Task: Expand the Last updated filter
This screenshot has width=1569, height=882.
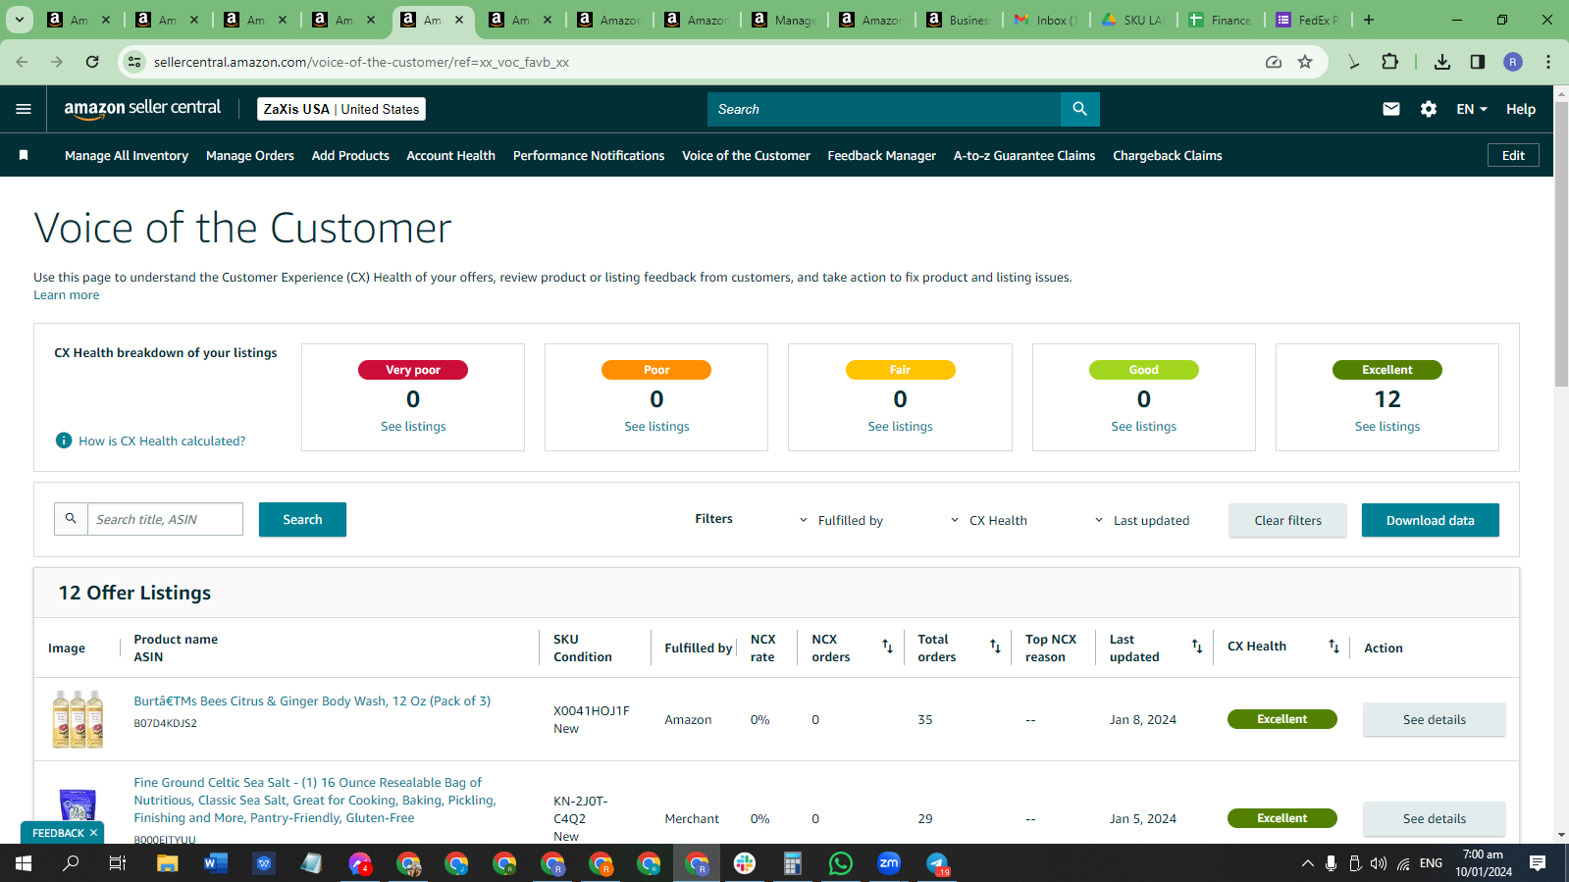Action: 1142,520
